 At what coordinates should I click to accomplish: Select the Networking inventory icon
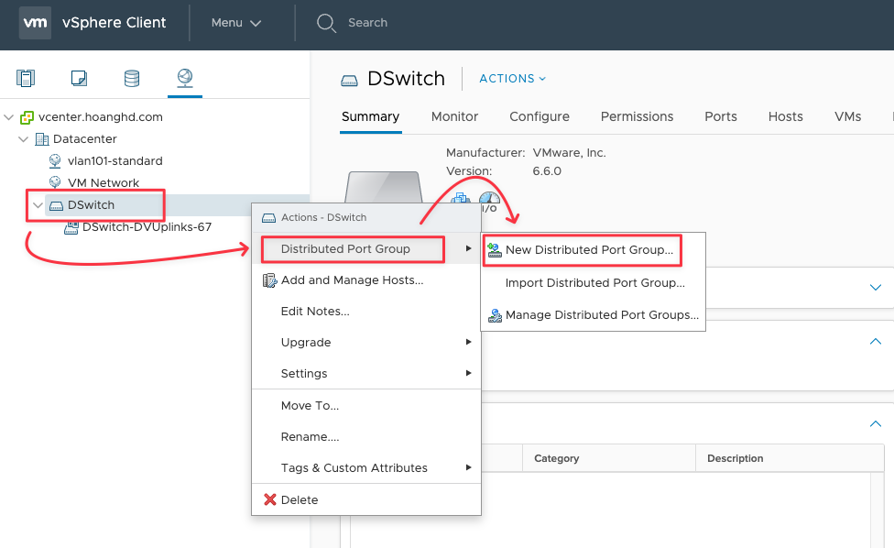tap(185, 78)
